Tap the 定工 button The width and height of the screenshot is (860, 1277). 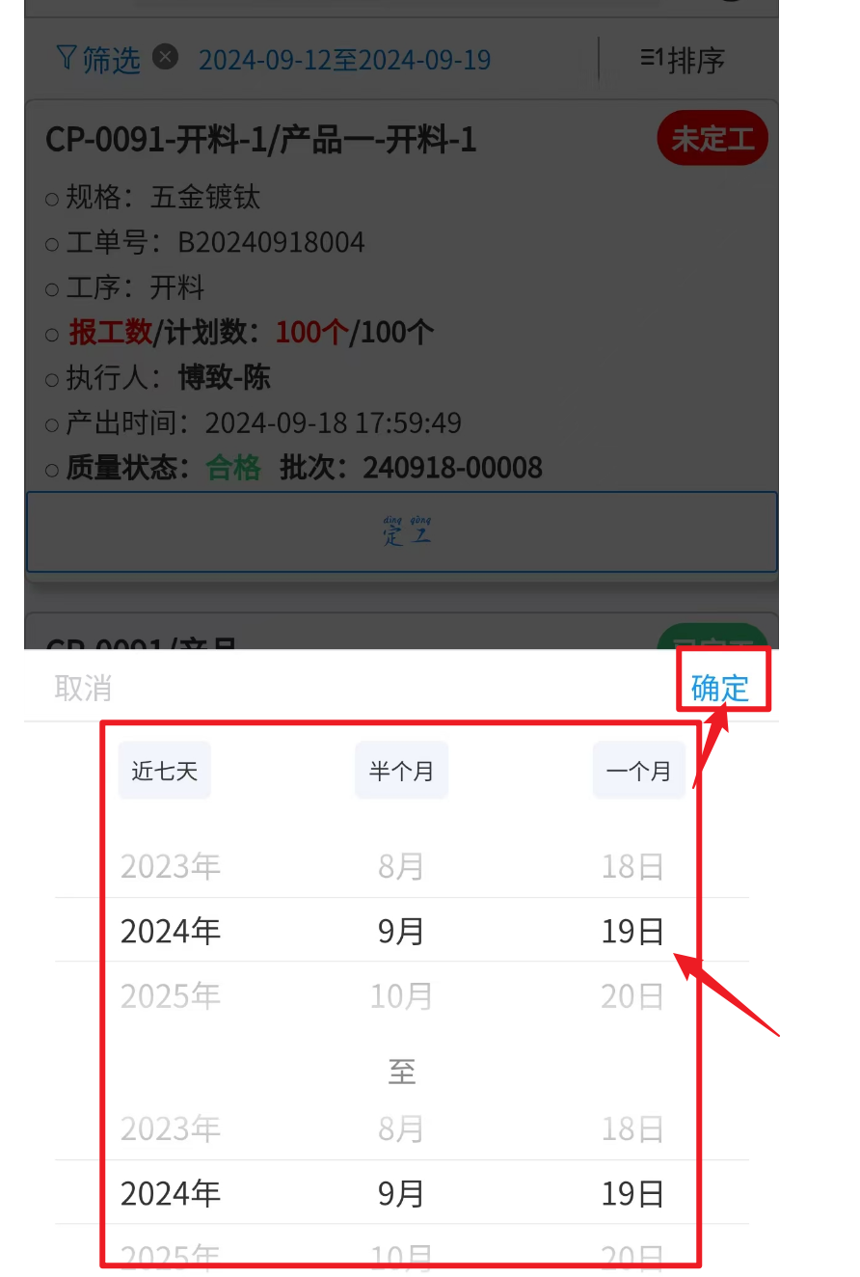401,532
